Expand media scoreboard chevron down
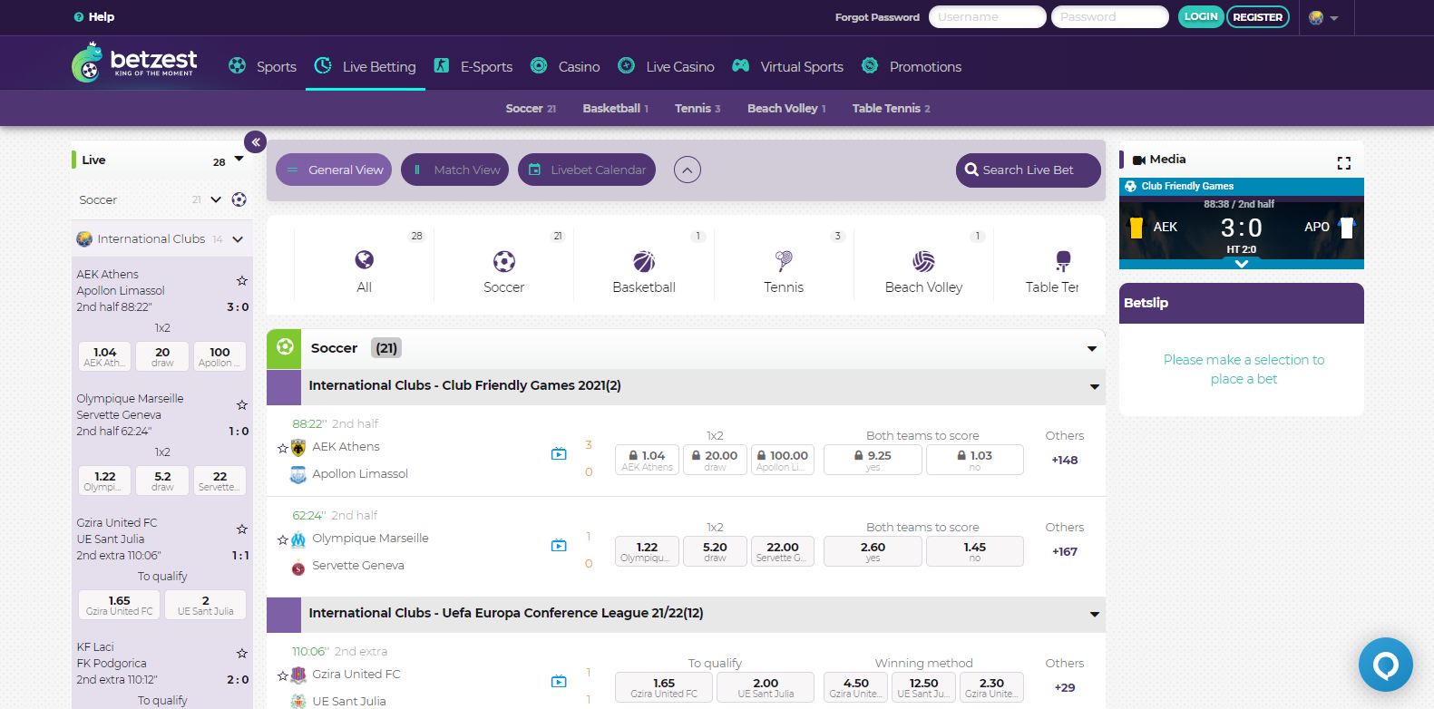The image size is (1434, 709). click(x=1242, y=264)
